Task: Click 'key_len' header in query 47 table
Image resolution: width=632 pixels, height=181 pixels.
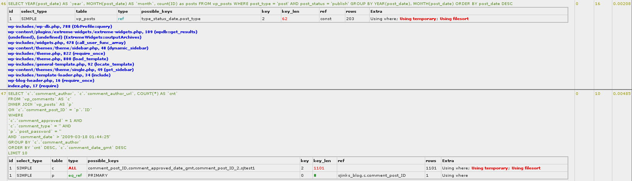Action: [x=322, y=161]
